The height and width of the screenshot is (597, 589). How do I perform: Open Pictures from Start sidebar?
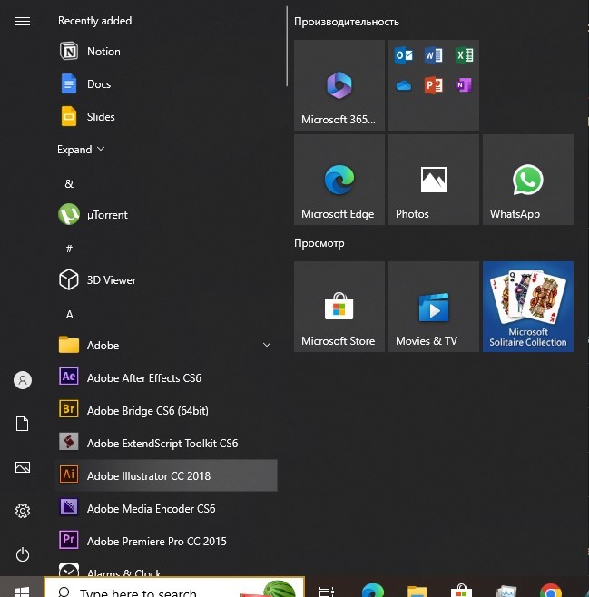(x=23, y=467)
